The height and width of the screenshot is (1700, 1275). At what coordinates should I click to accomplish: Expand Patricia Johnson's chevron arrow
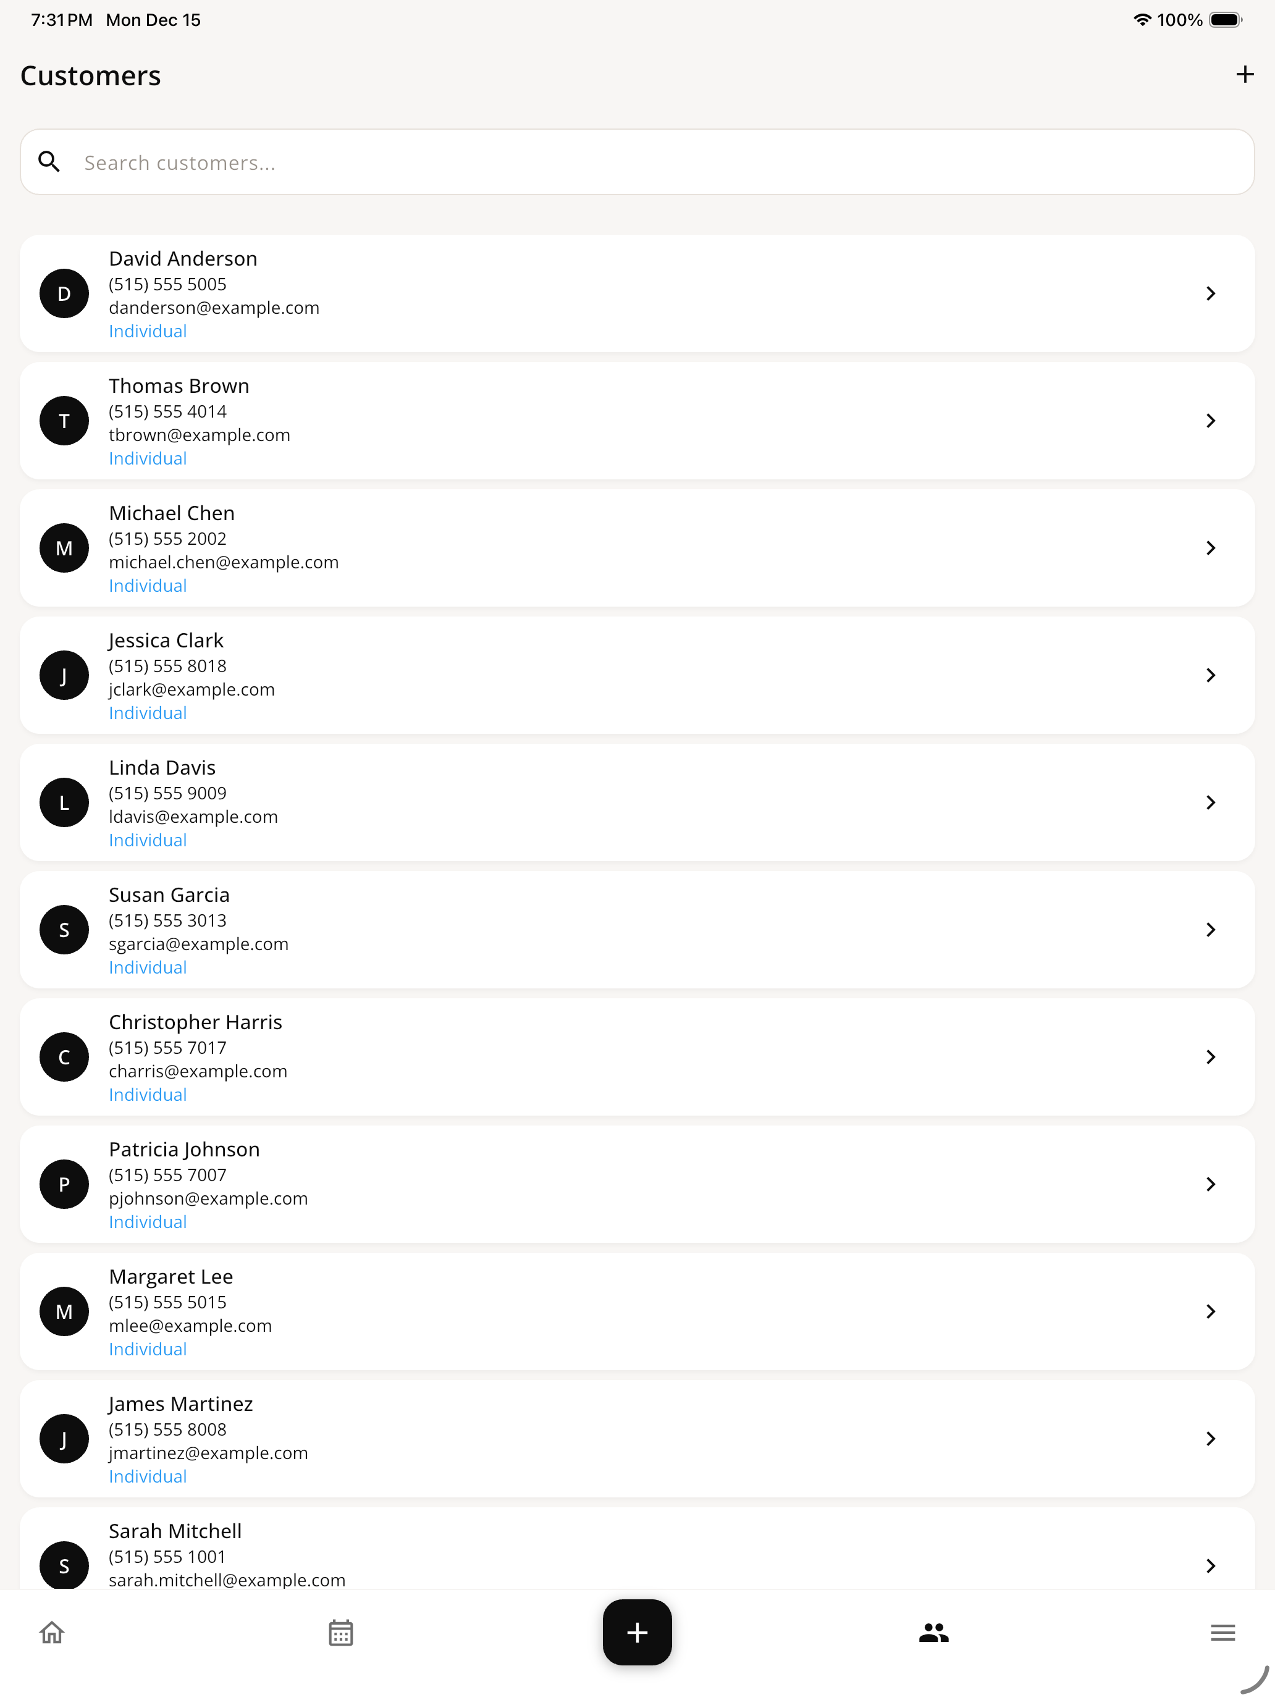tap(1210, 1184)
